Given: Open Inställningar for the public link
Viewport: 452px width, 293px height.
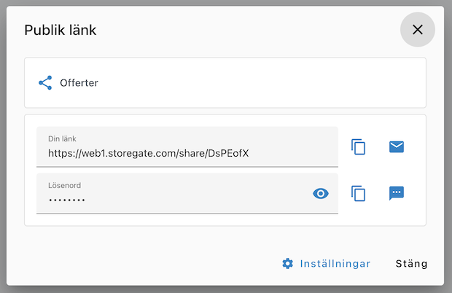Looking at the screenshot, I should coord(335,264).
